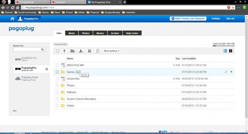Open the Pogoplug Pro user account
The image size is (248, 134).
[29, 19]
